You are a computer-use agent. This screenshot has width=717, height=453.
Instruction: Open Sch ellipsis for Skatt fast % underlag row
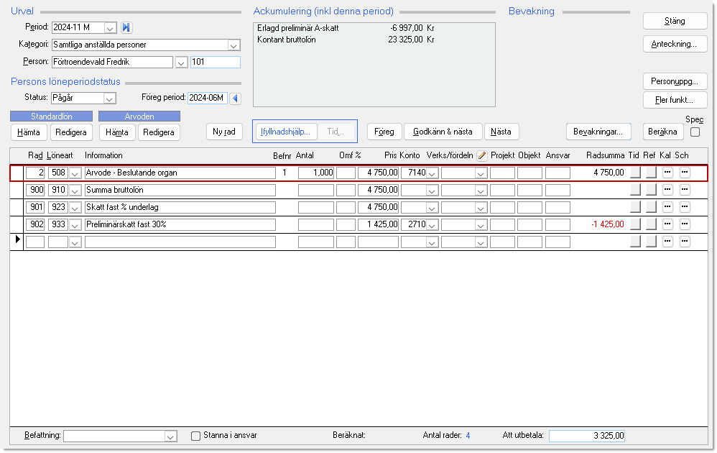[x=685, y=207]
